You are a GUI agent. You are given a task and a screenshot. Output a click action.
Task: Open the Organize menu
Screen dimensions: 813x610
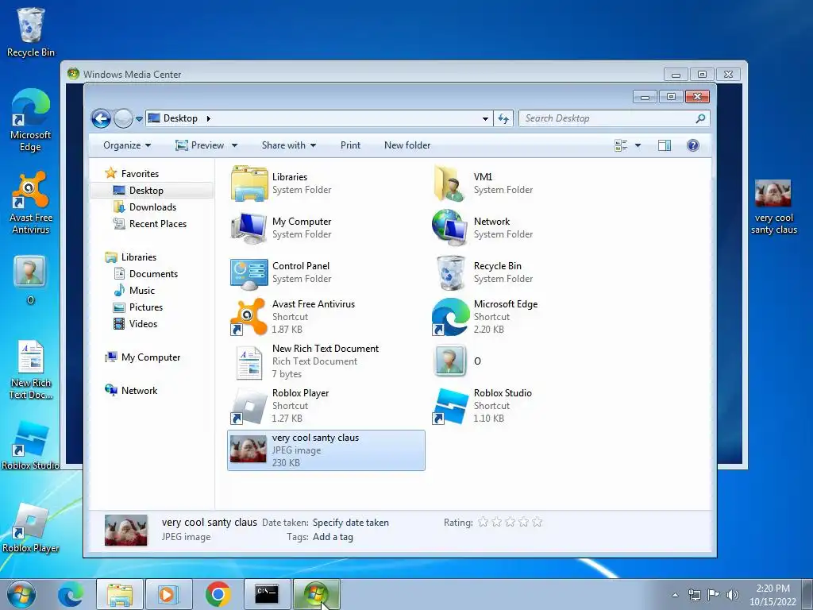pos(127,145)
